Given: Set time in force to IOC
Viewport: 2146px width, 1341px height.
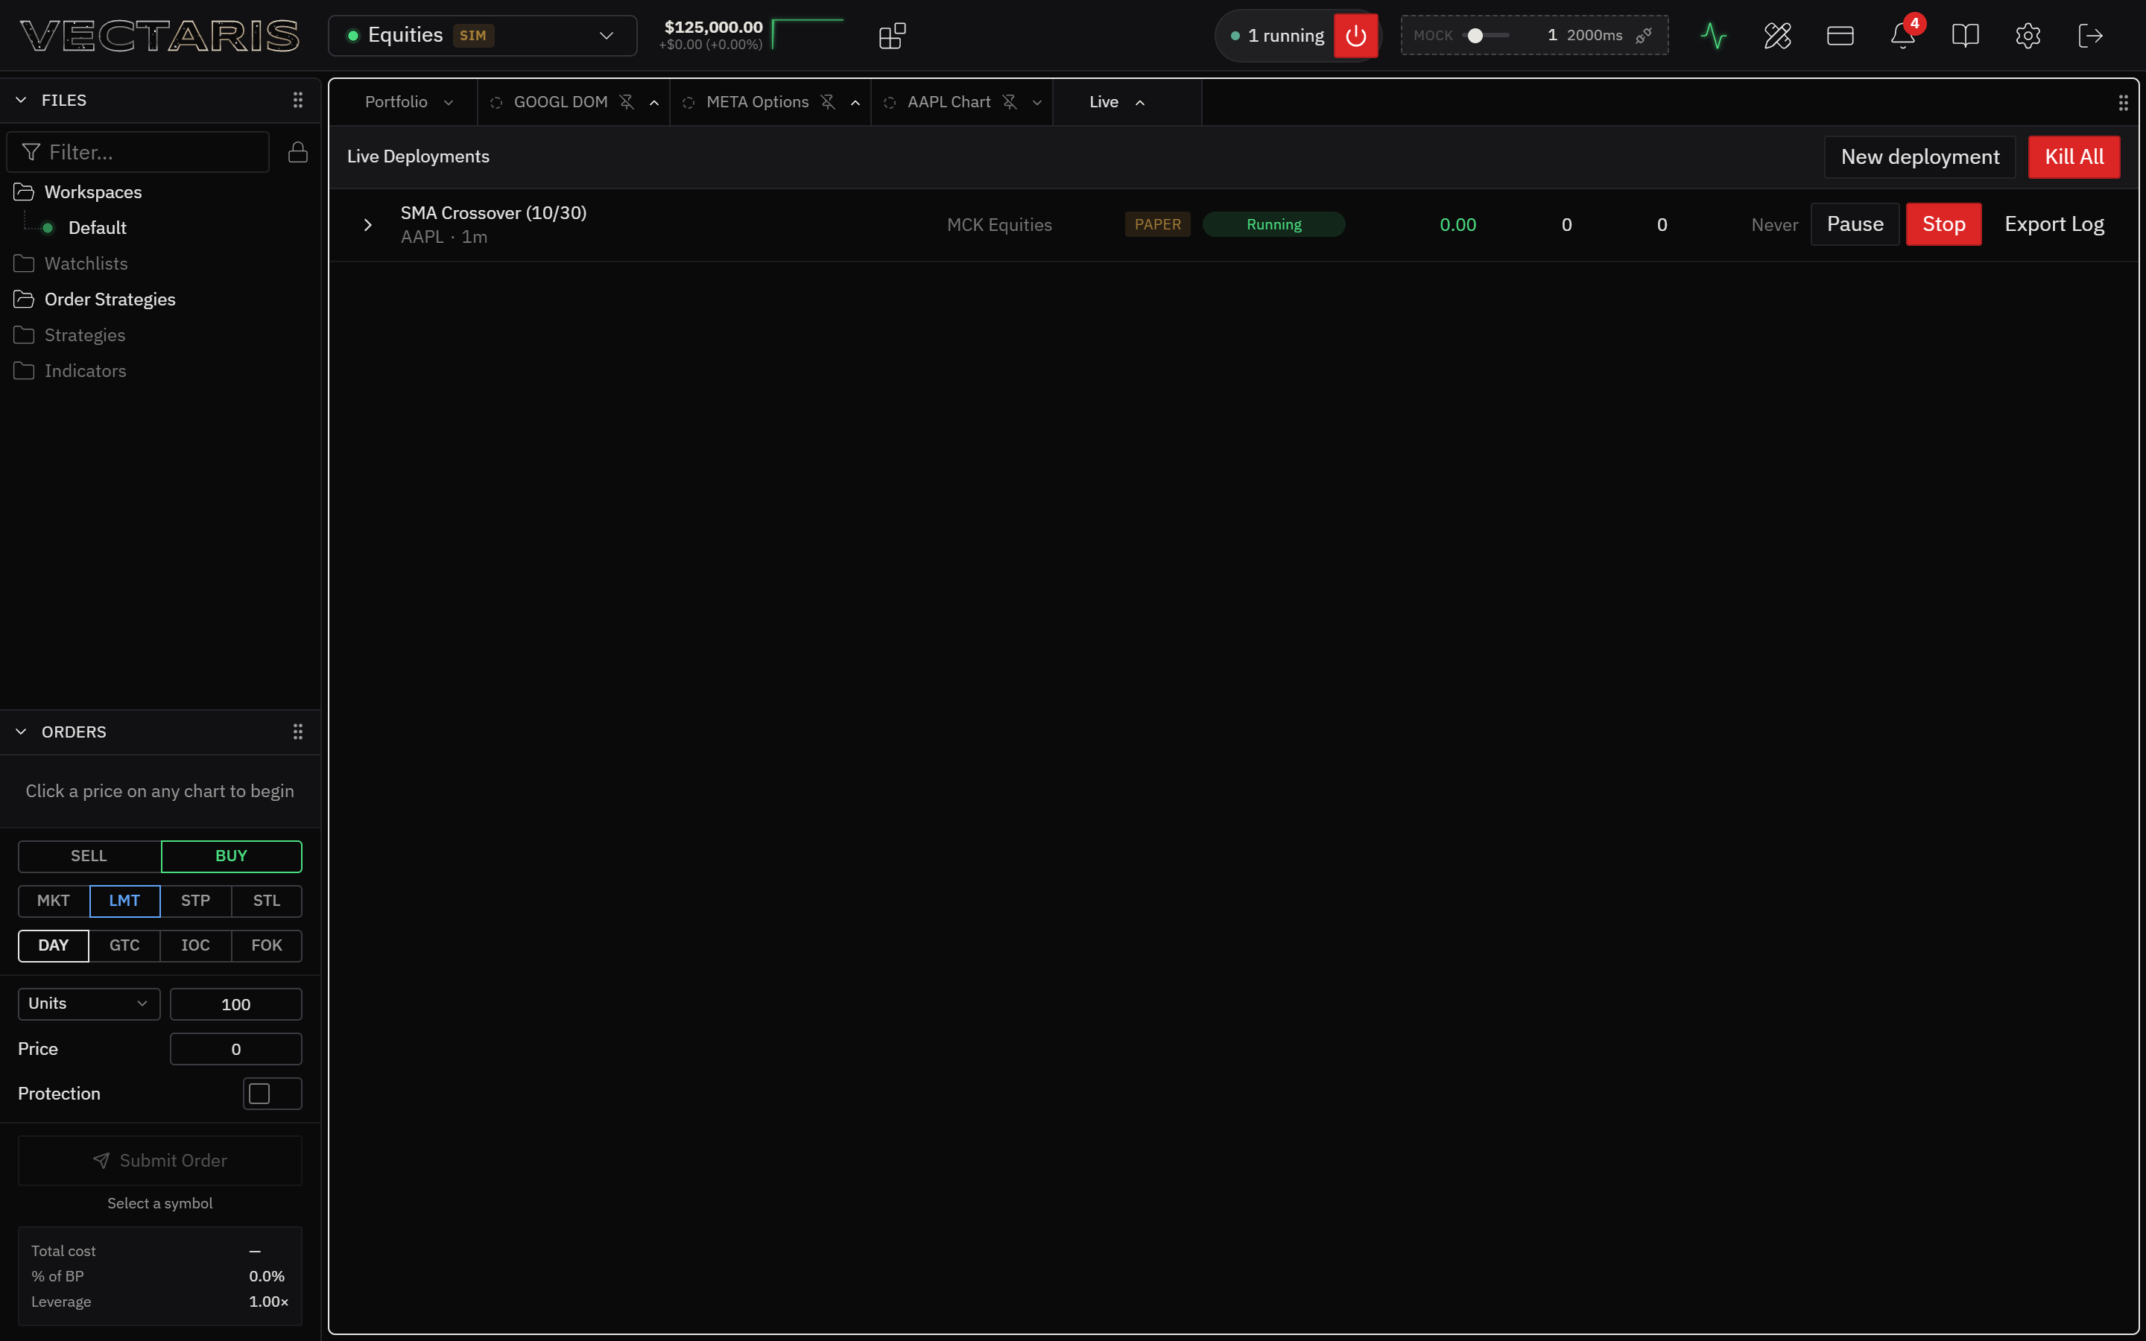Looking at the screenshot, I should [195, 945].
